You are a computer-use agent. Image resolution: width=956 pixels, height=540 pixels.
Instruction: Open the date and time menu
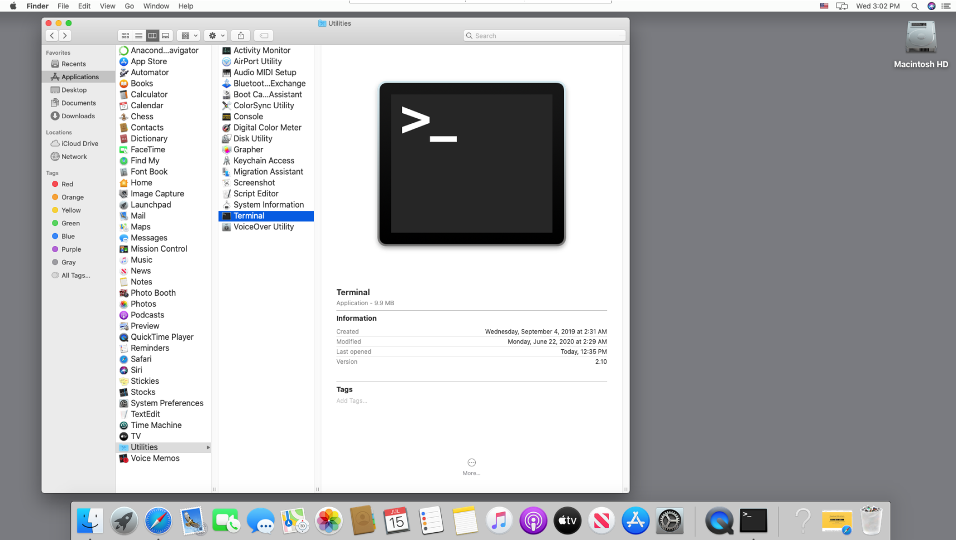coord(878,6)
